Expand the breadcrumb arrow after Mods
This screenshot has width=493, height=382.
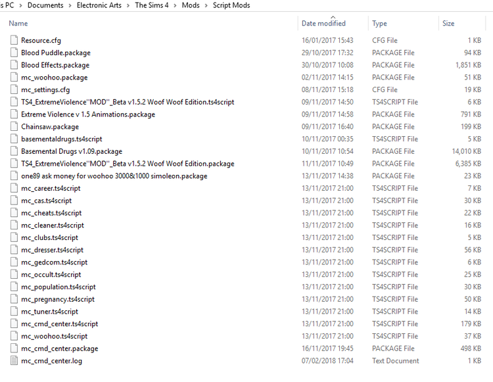coord(206,6)
